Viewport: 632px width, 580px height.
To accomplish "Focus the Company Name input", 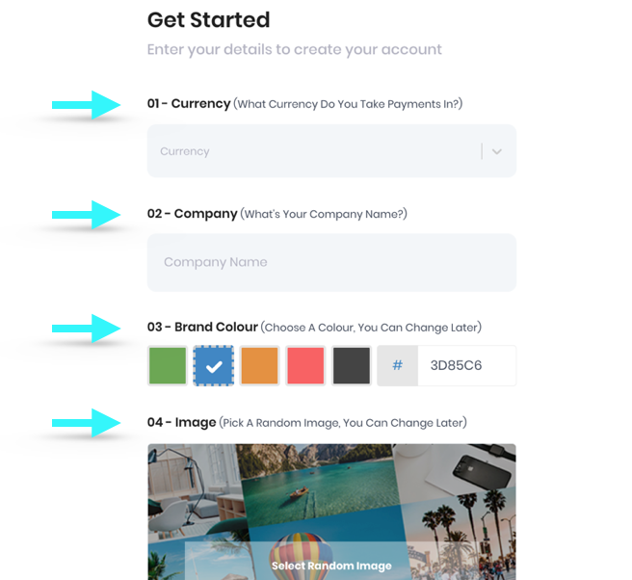I will coord(331,262).
